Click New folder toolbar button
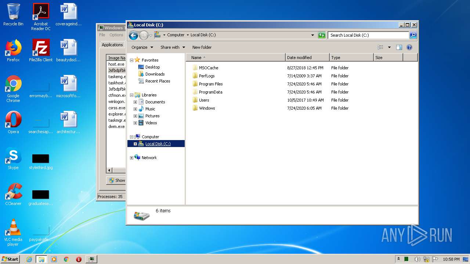The image size is (470, 264). click(x=202, y=47)
